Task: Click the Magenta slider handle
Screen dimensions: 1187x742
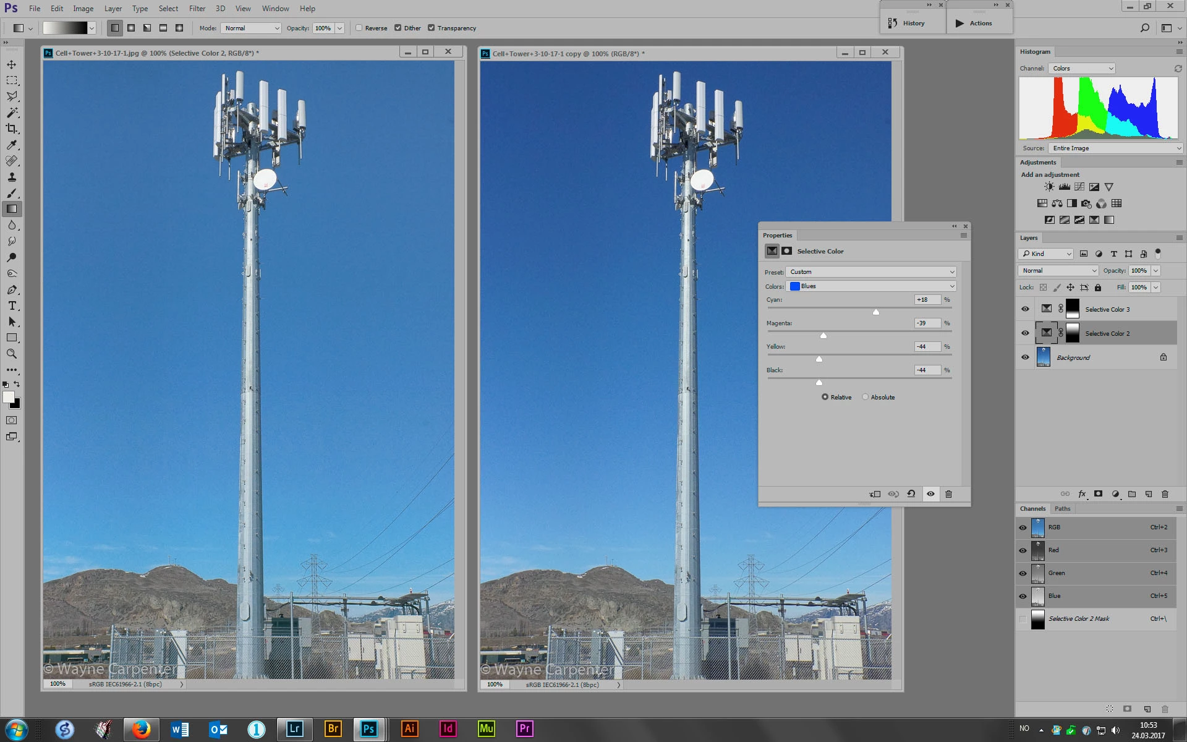Action: pos(823,336)
